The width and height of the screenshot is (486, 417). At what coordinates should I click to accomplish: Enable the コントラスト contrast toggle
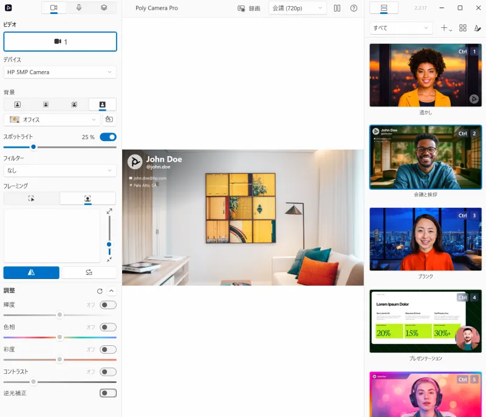pos(108,372)
